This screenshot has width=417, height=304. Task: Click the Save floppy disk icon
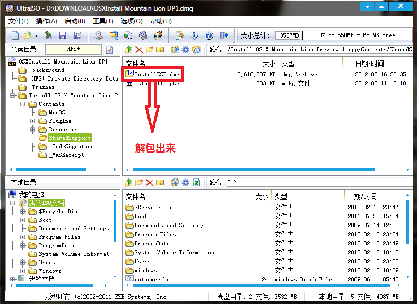tap(63, 35)
